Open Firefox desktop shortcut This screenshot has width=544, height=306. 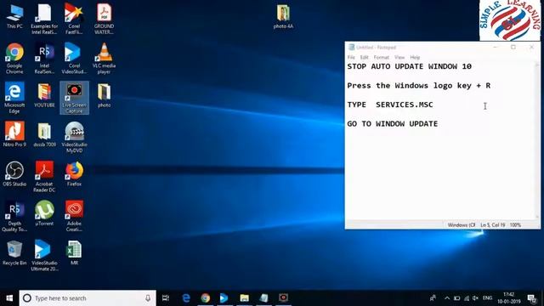[x=74, y=173]
